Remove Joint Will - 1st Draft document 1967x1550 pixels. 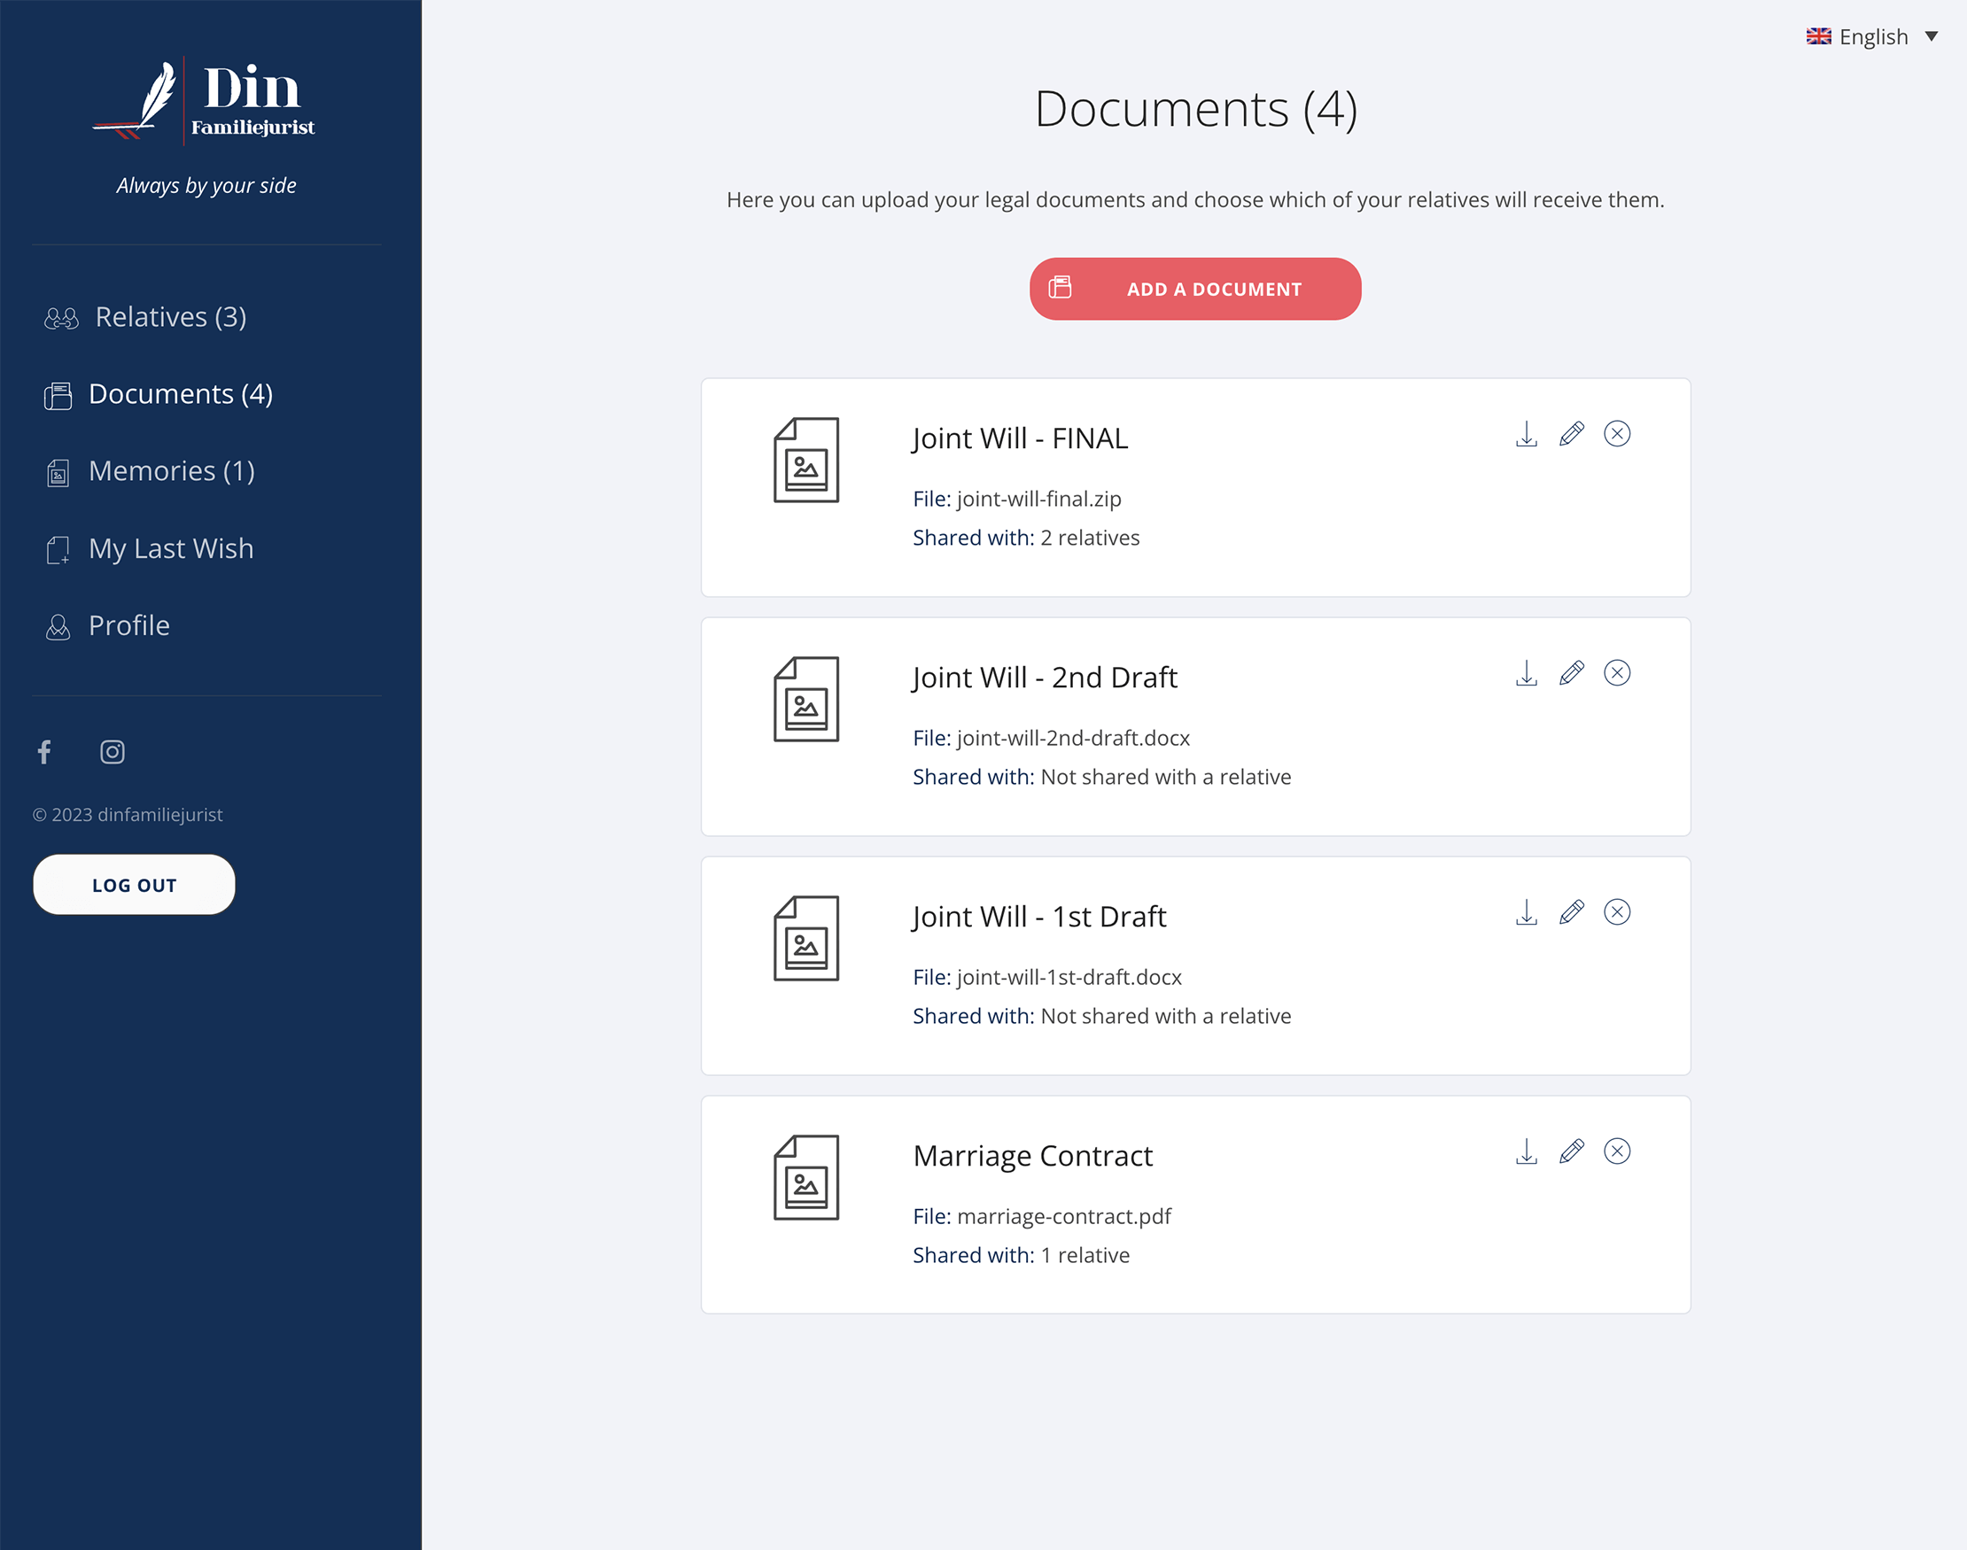tap(1617, 912)
